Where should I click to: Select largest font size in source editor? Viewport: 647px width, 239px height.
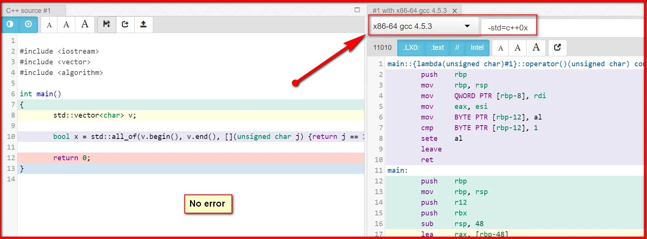(x=85, y=25)
